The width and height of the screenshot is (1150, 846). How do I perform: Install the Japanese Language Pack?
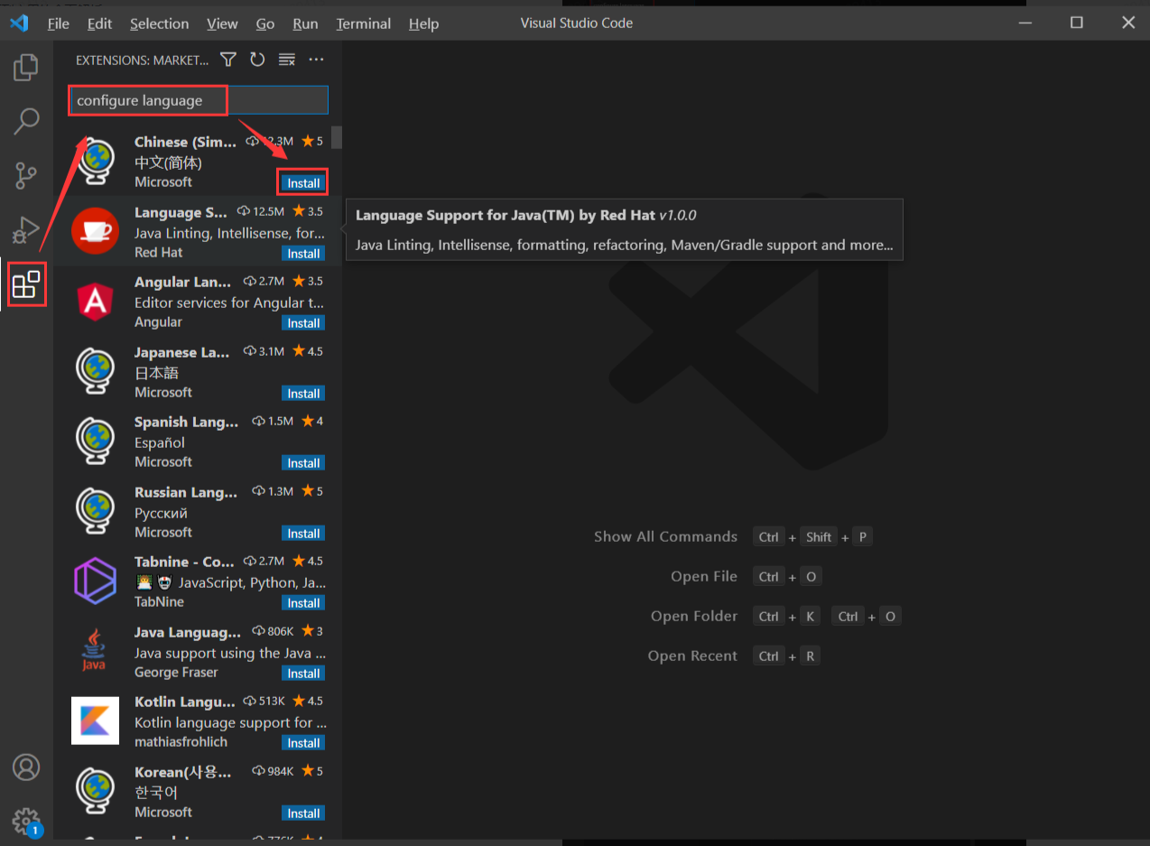303,394
